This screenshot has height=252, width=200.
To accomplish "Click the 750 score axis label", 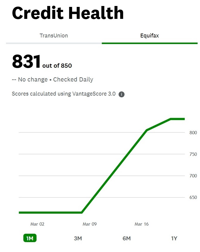I will [x=193, y=154].
